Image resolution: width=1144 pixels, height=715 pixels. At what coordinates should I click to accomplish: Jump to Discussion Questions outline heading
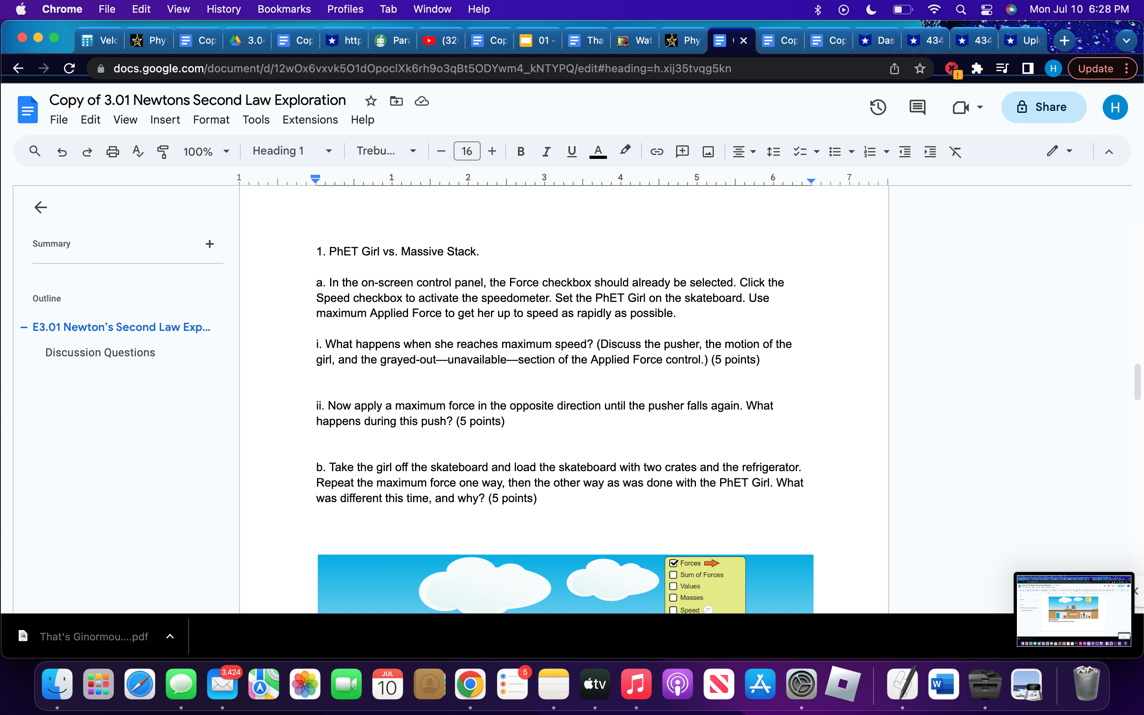100,352
